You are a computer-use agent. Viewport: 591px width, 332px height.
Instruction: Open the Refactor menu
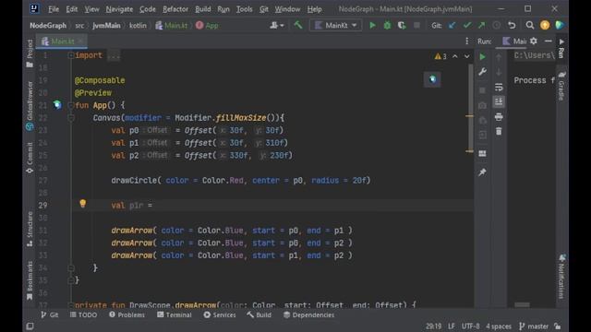(175, 9)
